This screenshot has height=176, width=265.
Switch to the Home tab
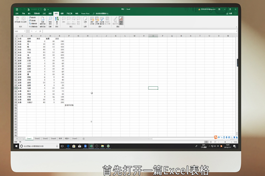(x=23, y=14)
